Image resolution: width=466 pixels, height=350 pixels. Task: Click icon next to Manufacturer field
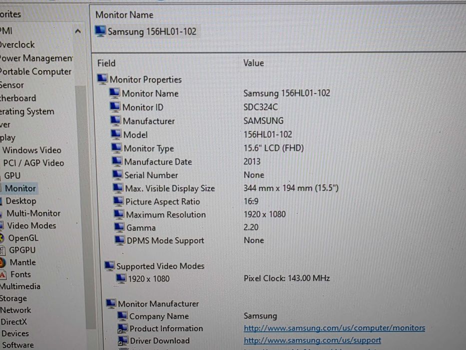coord(115,120)
